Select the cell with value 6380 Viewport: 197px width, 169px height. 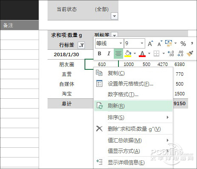click(x=180, y=64)
